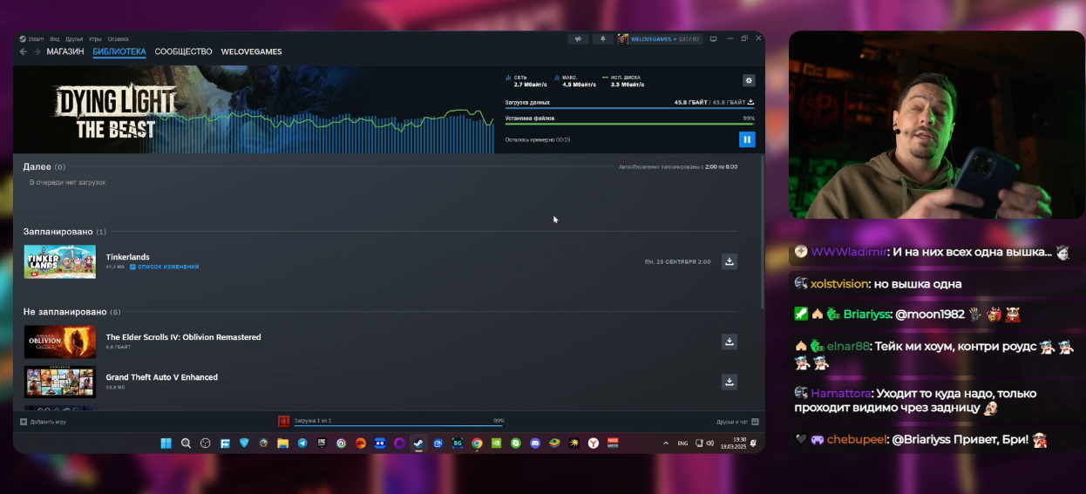Click download icon for Grand Theft Auto V Enhanced
Viewport: 1086px width, 494px height.
pos(730,382)
